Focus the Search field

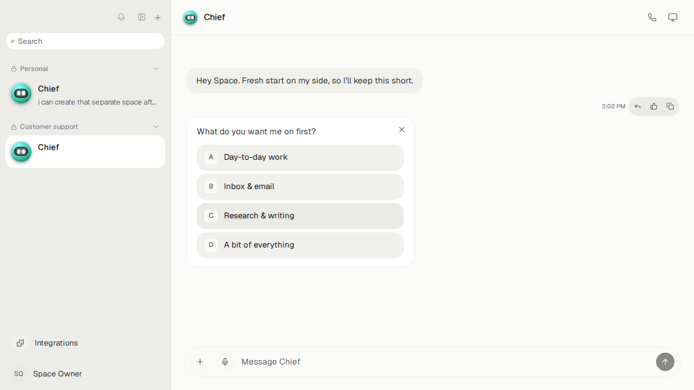pos(86,41)
